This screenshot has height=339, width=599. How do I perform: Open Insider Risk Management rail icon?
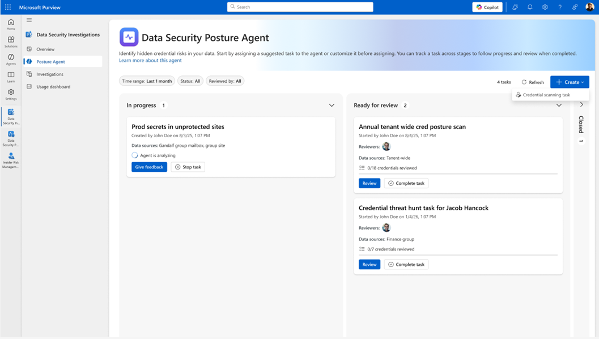click(x=11, y=160)
